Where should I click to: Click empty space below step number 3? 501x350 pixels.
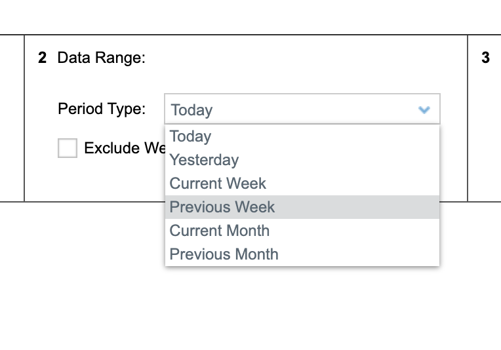485,131
